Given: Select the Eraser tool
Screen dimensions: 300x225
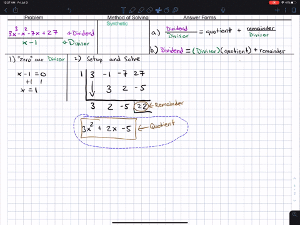Looking at the screenshot, I should (149, 10).
